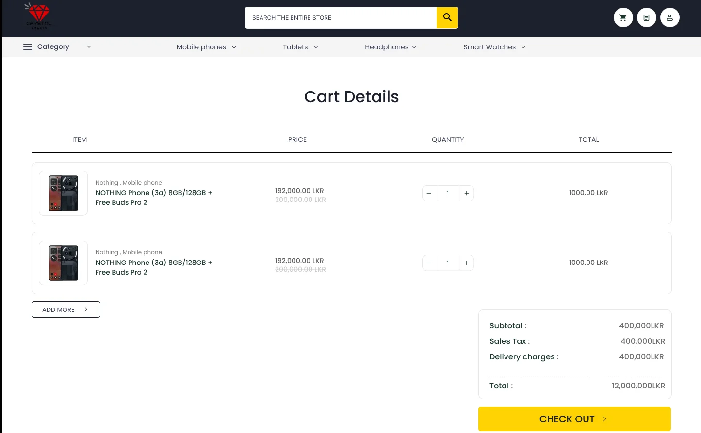This screenshot has width=701, height=433.
Task: Click the first item's quantity value field
Action: 448,193
